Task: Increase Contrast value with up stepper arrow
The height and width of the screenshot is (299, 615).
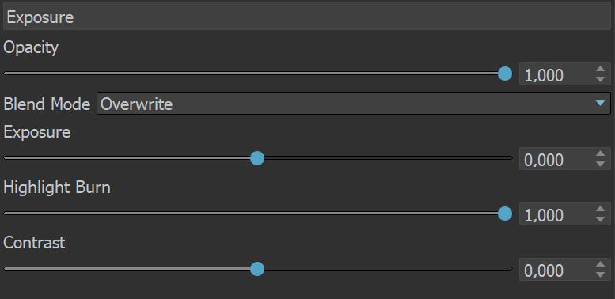Action: 600,264
